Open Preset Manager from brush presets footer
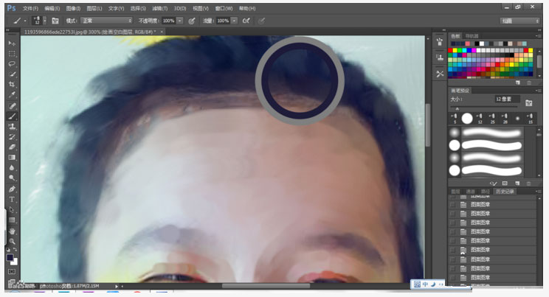The image size is (549, 297). point(505,184)
